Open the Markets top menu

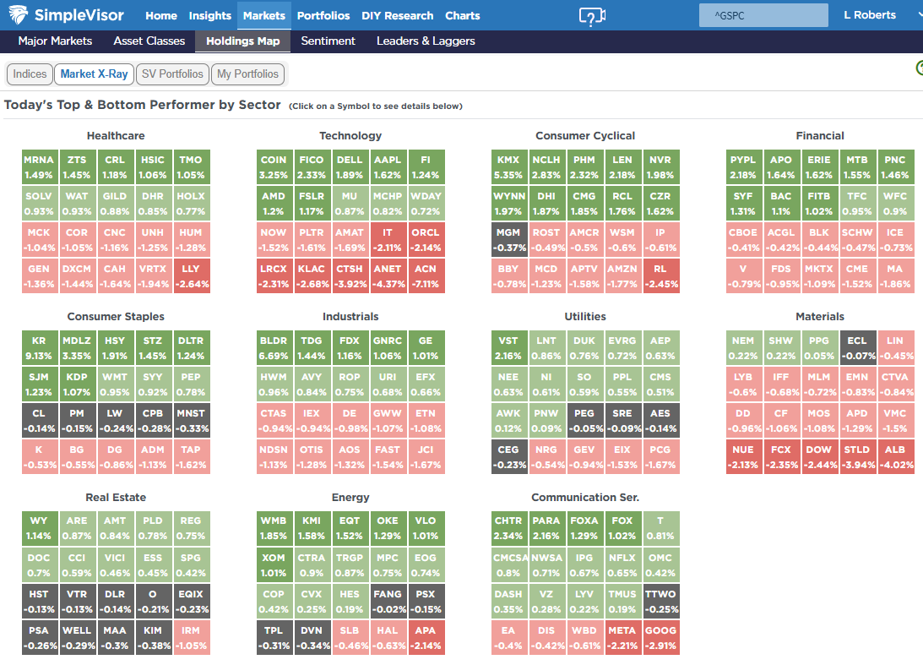[263, 15]
